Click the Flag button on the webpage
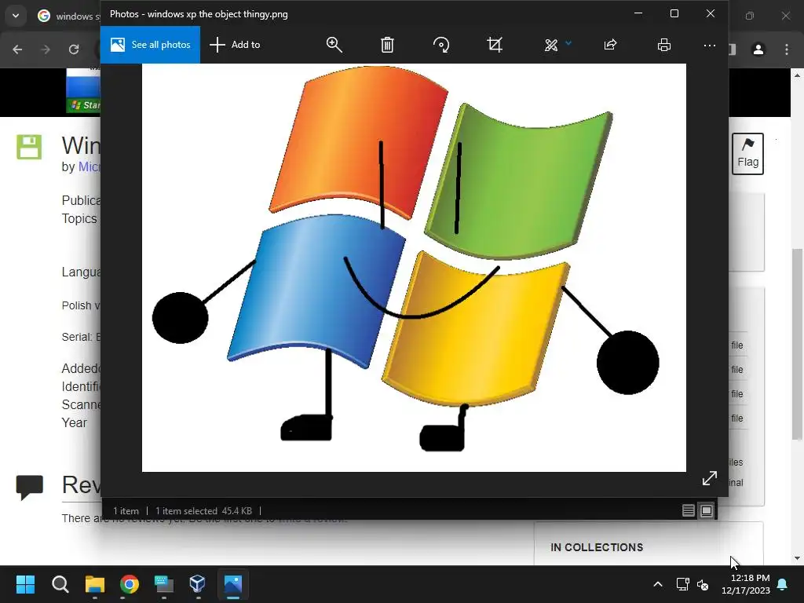This screenshot has height=603, width=804. (747, 153)
